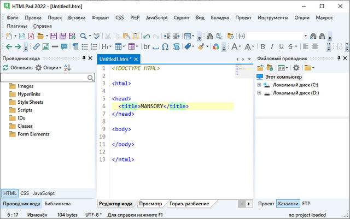Screen dimensions: 350x219
Task: Click the code explorer search field
Action: pyautogui.click(x=44, y=78)
